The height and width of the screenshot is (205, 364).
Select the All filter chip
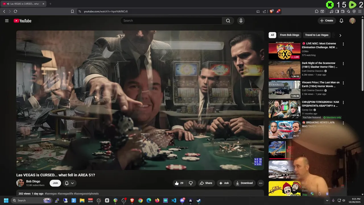(x=272, y=35)
